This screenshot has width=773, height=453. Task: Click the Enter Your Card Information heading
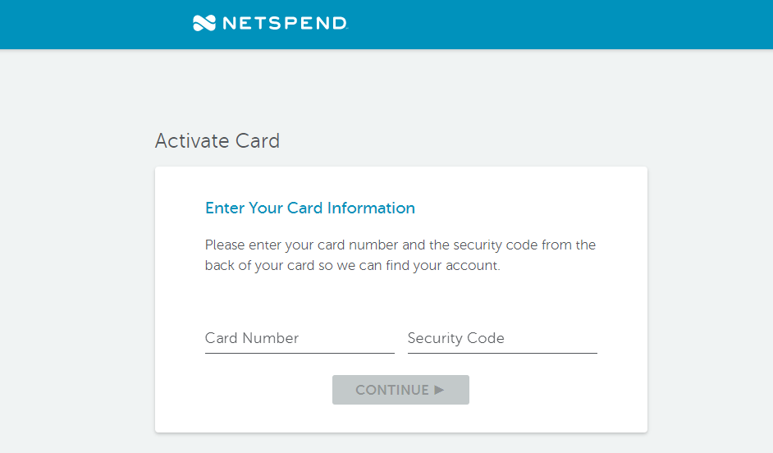(x=310, y=208)
